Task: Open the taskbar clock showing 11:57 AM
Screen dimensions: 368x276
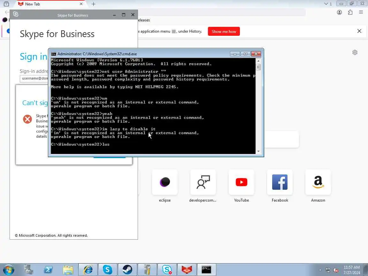Action: tap(352, 270)
